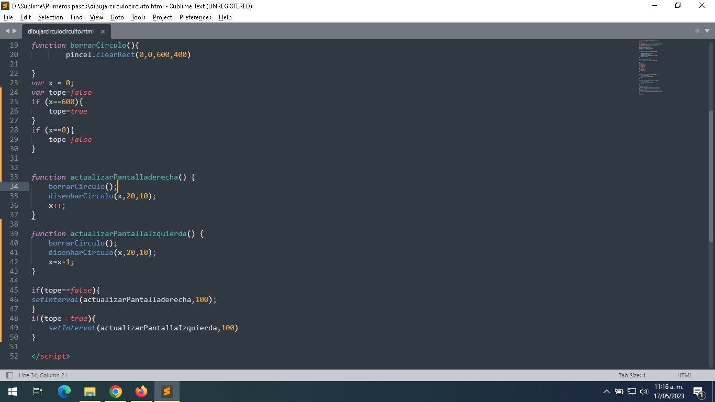Viewport: 715px width, 402px height.
Task: Open the View menu
Action: point(96,17)
